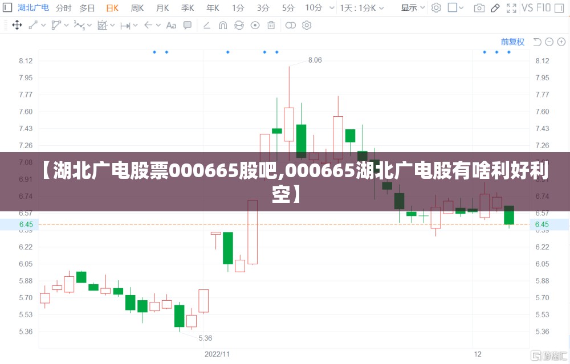Image resolution: width=570 pixels, height=364 pixels.
Task: Expand the measurement tool dropdown arrow
Action: (x=112, y=26)
